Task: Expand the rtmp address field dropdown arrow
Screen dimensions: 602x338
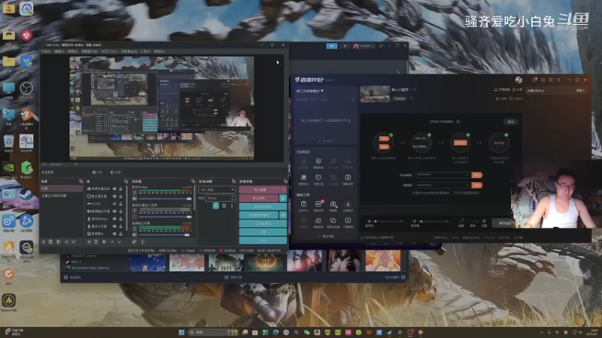Action: point(467,175)
